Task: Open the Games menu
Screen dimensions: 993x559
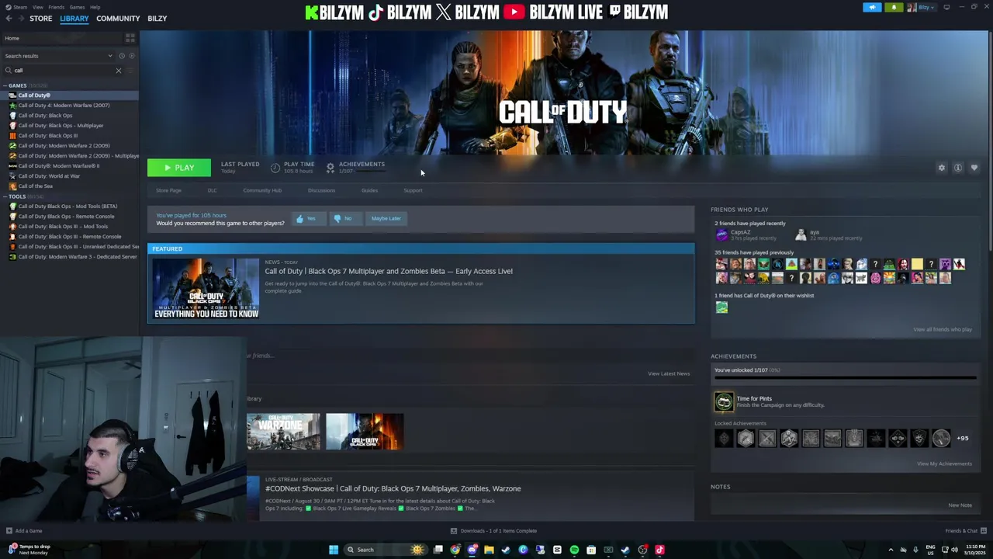Action: (77, 7)
